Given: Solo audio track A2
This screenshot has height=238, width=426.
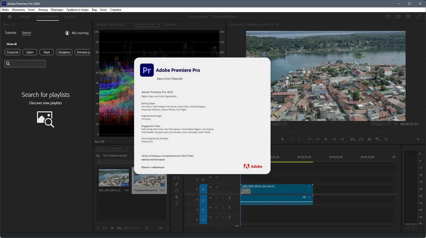Looking at the screenshot, I should [223, 208].
